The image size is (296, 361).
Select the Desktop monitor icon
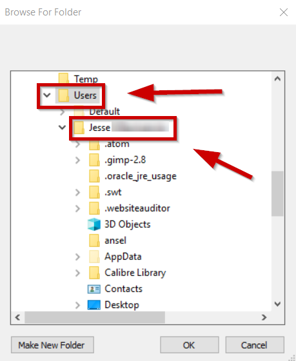(x=94, y=305)
